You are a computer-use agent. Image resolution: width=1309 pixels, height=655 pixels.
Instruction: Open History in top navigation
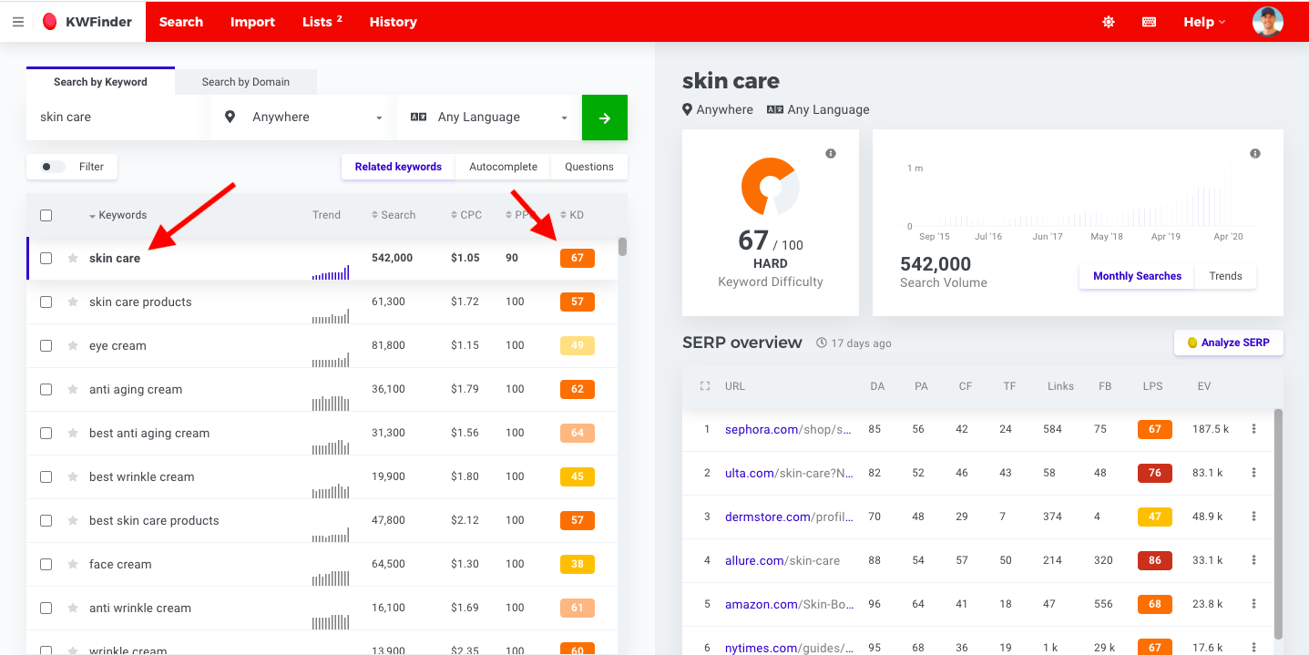(394, 22)
